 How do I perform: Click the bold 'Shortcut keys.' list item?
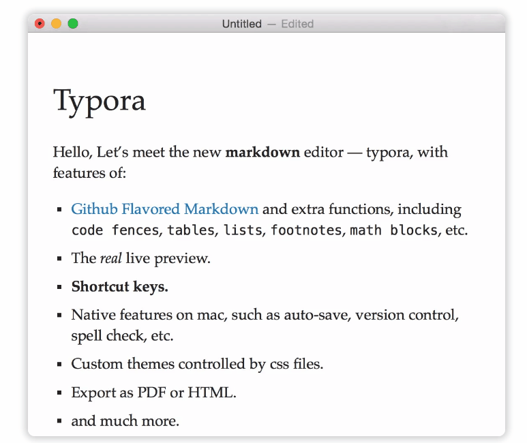click(x=120, y=287)
